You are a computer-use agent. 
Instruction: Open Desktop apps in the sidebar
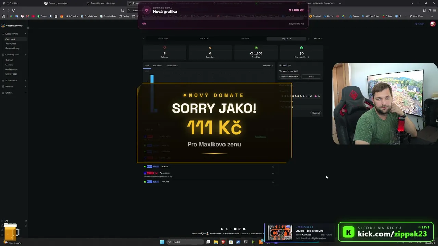tap(11, 74)
